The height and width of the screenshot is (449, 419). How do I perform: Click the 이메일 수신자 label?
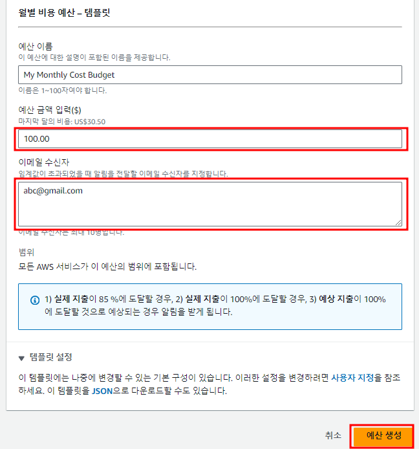[44, 162]
